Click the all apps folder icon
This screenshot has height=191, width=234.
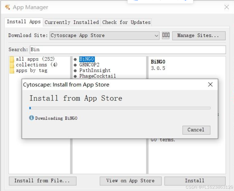tap(12, 59)
